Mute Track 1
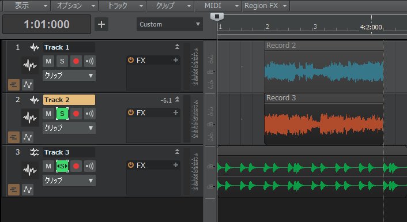Screen dimensions: 407x222 [48, 61]
